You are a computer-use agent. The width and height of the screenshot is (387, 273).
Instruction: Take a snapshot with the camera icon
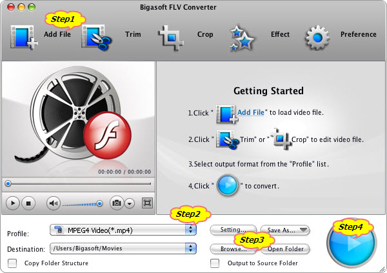pos(117,203)
